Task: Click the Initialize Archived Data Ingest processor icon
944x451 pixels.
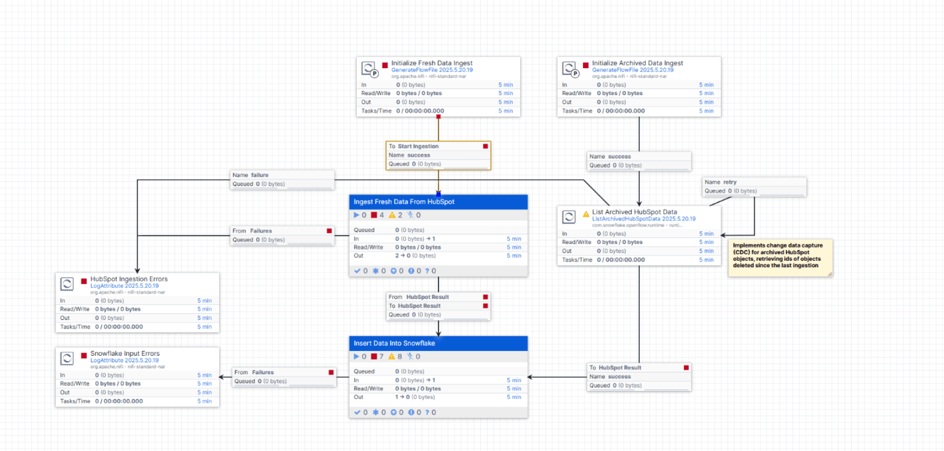Action: pos(570,69)
